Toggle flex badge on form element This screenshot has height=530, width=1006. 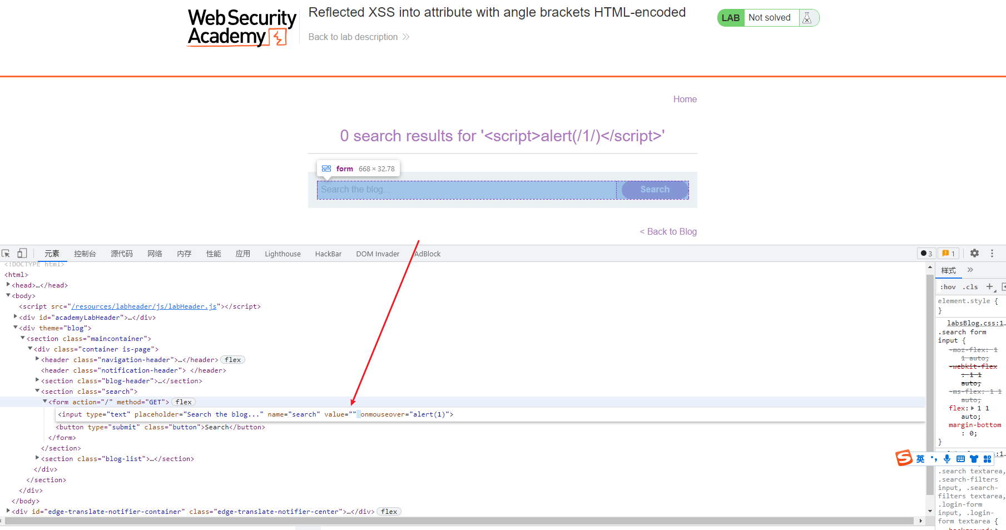tap(184, 402)
